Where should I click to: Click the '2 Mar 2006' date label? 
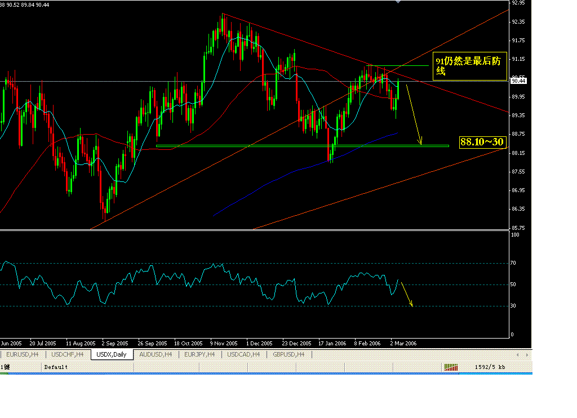pyautogui.click(x=403, y=343)
